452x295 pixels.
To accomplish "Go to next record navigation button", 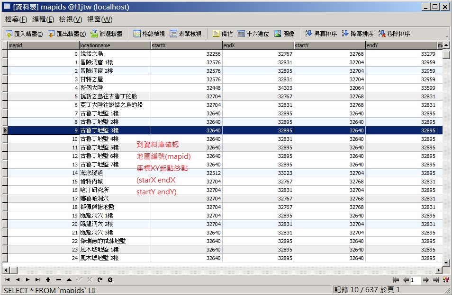I will coord(27,279).
